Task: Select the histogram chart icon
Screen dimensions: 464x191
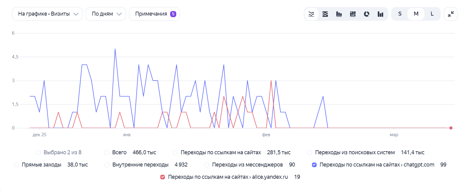Action: 380,14
